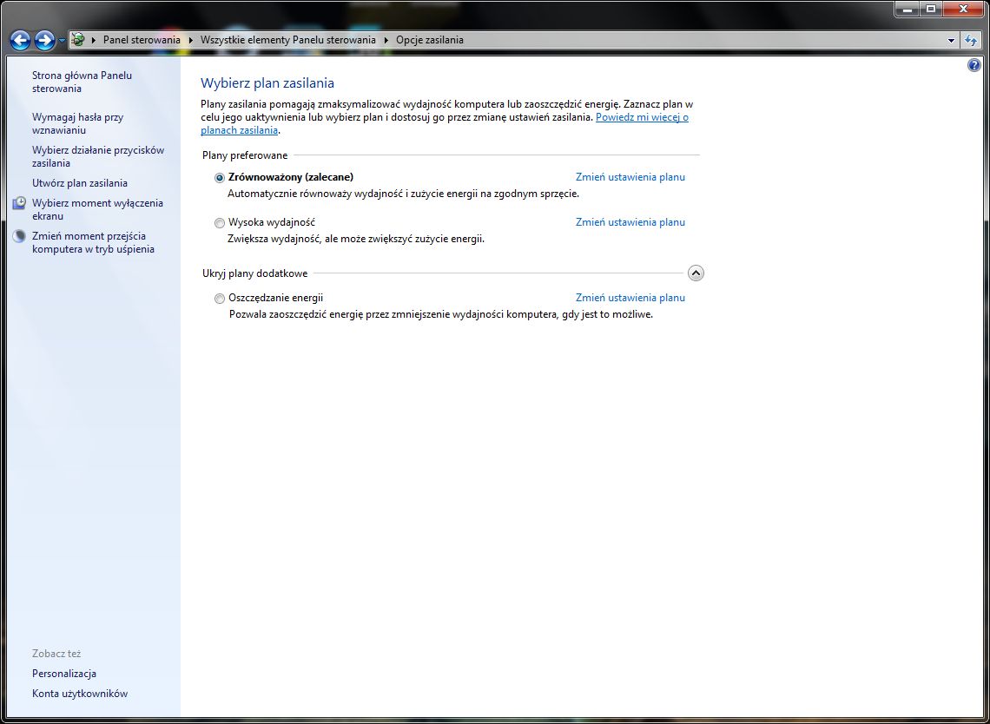Open Wymagaj hasła przy wznawianiu
Screen dimensions: 990x724
coord(77,124)
